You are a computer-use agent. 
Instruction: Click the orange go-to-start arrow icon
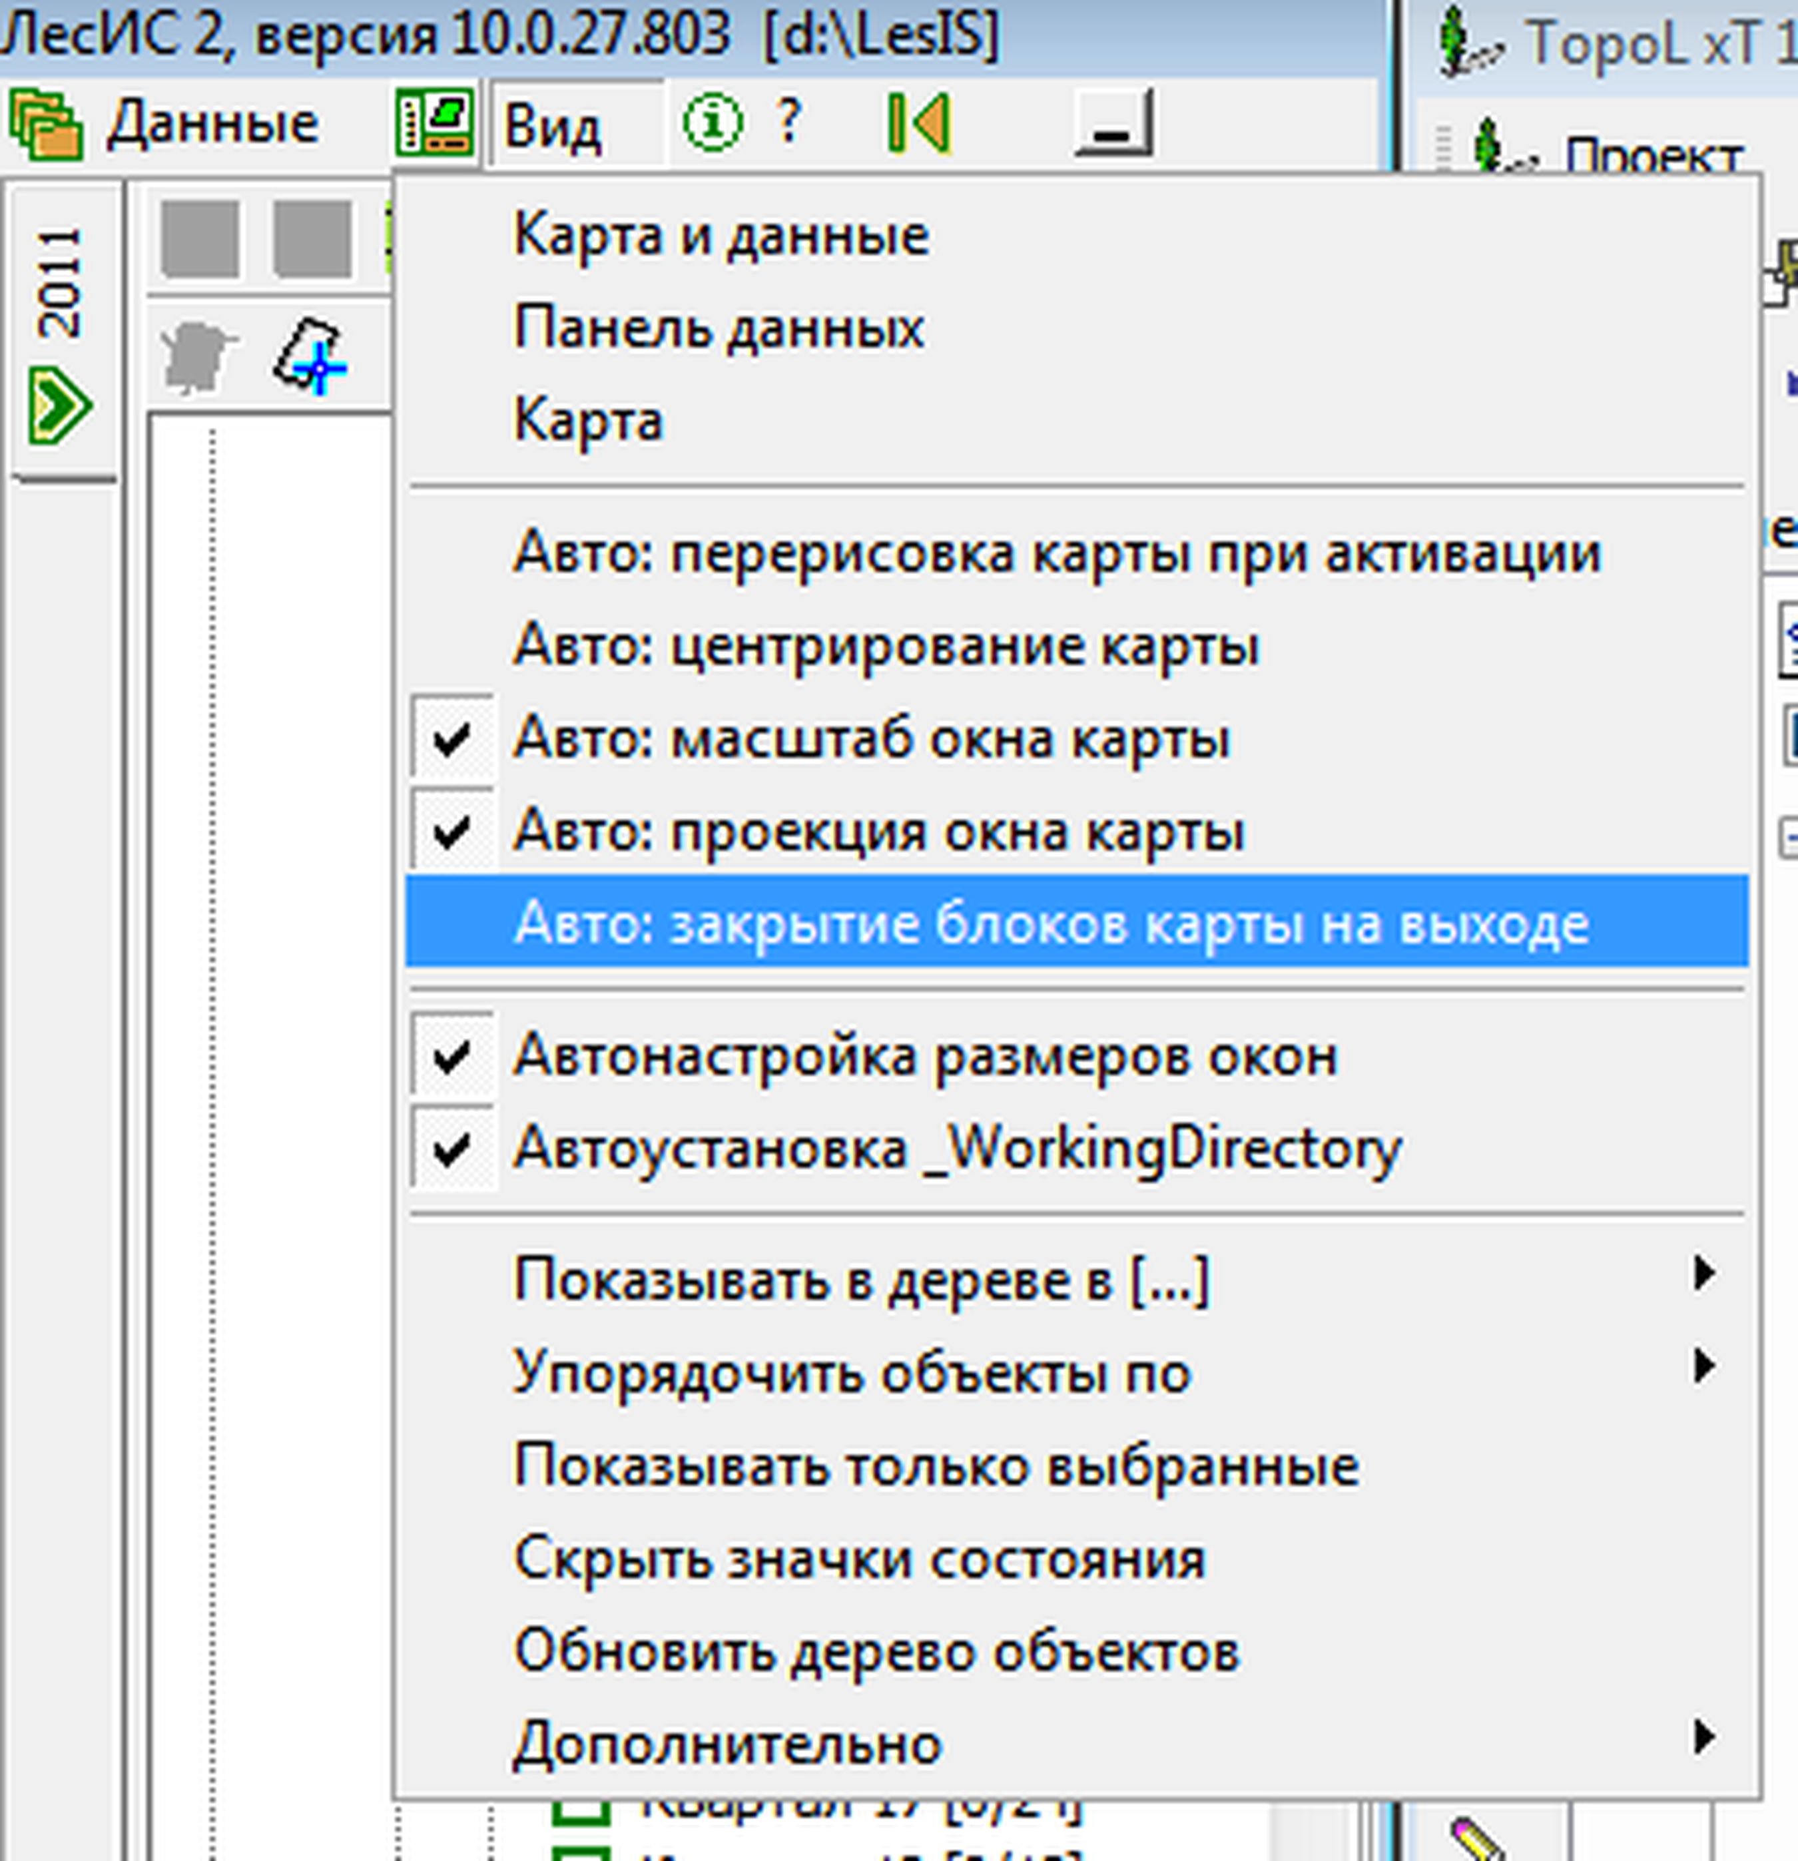tap(918, 123)
